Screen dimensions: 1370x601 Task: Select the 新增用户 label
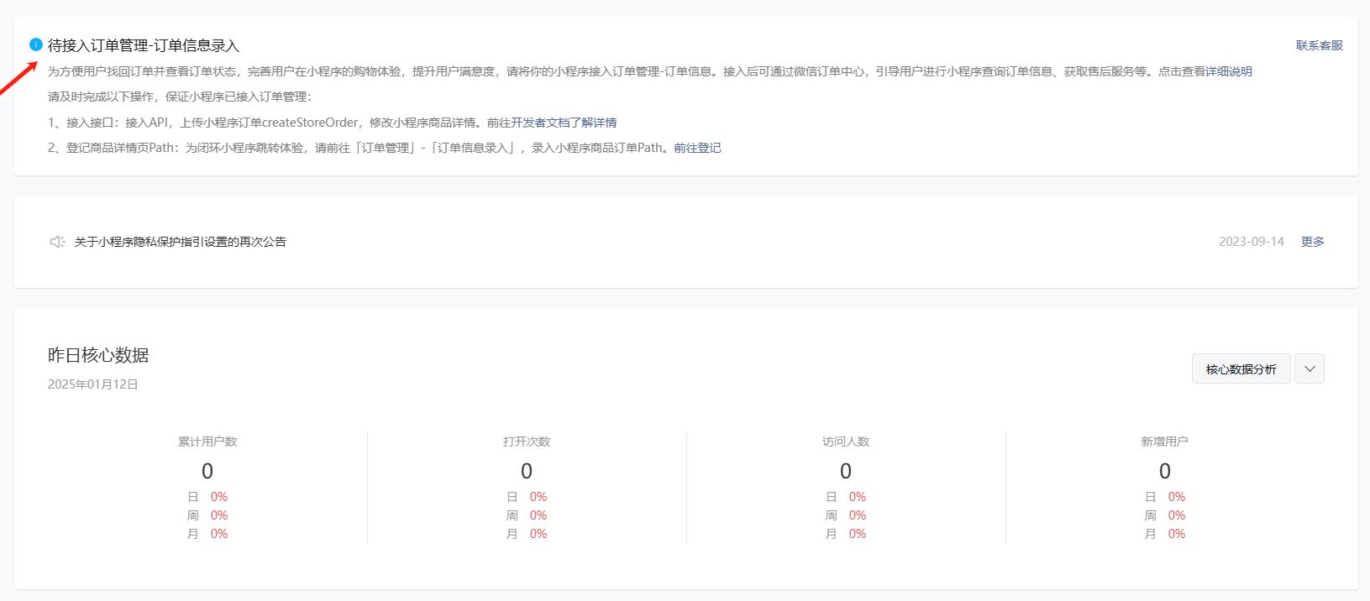(x=1164, y=442)
